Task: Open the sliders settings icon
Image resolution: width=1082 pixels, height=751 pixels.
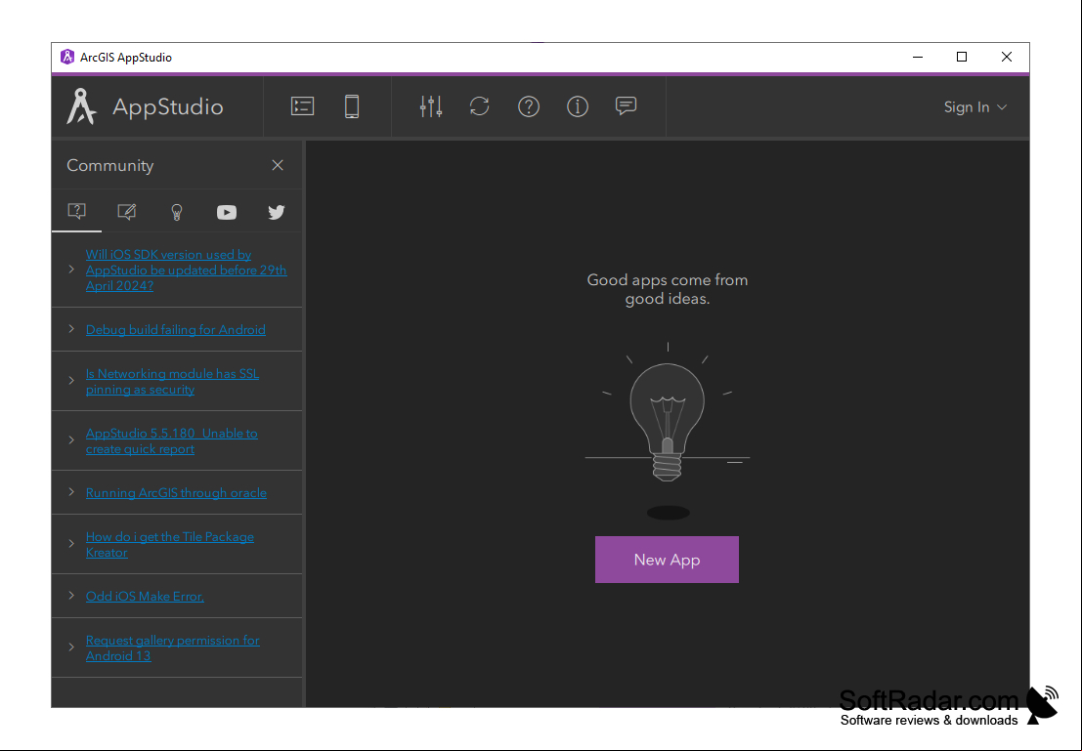Action: pyautogui.click(x=431, y=106)
